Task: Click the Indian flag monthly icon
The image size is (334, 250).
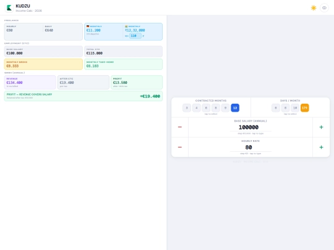Action: tap(126, 27)
